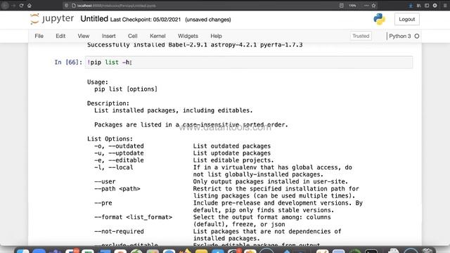This screenshot has height=253, width=450.
Task: Open the Help menu
Action: pos(216,36)
